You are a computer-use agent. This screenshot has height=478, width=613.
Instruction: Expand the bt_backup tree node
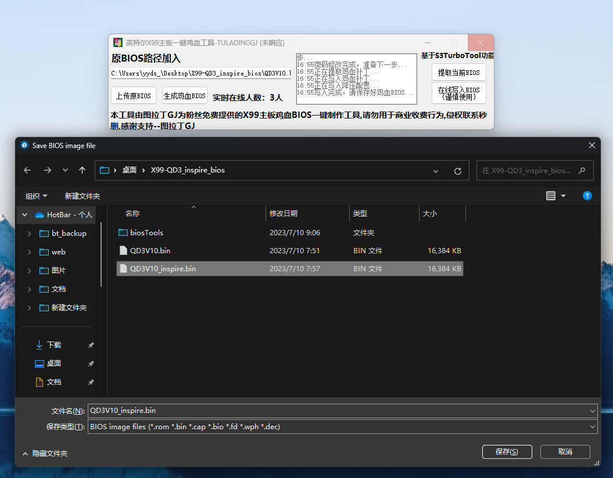point(30,233)
